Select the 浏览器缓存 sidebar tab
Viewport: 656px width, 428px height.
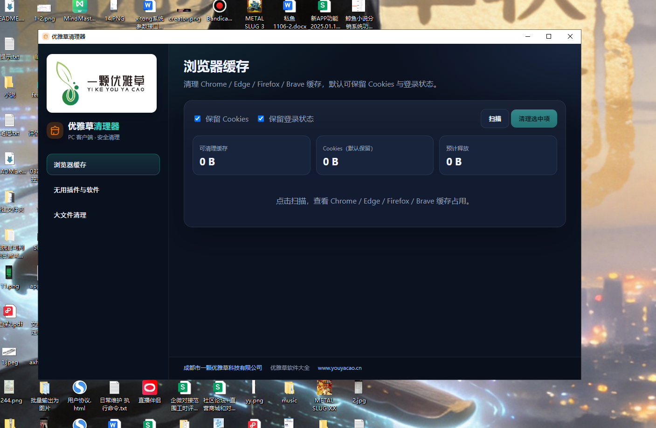[103, 164]
